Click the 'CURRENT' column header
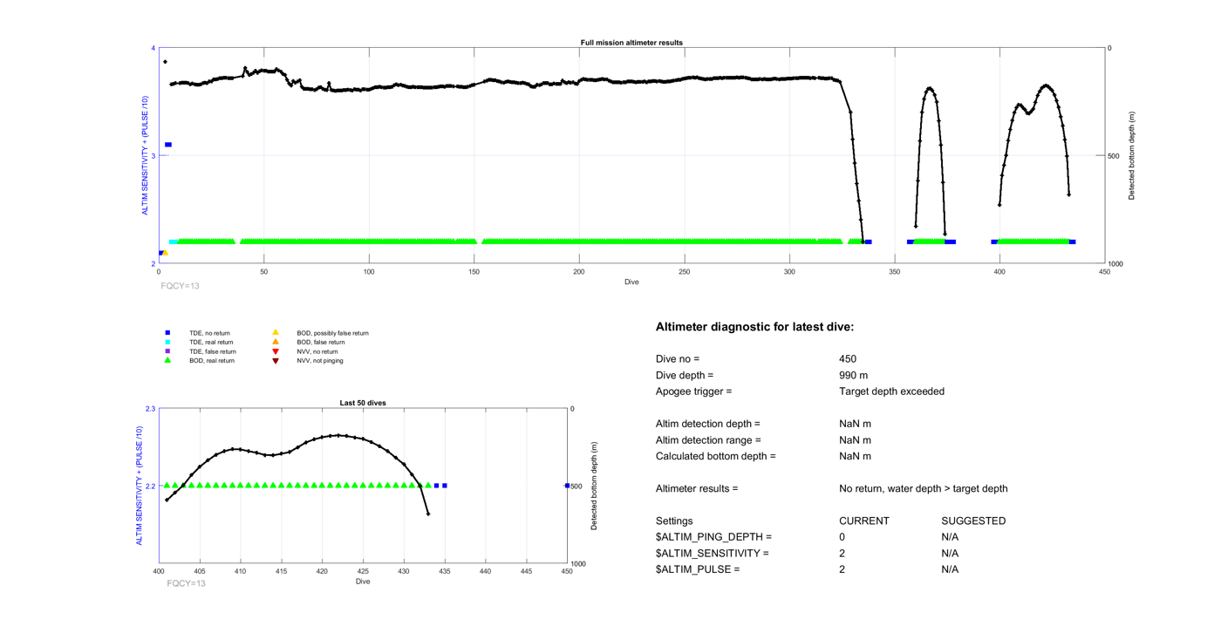1221x633 pixels. tap(864, 521)
